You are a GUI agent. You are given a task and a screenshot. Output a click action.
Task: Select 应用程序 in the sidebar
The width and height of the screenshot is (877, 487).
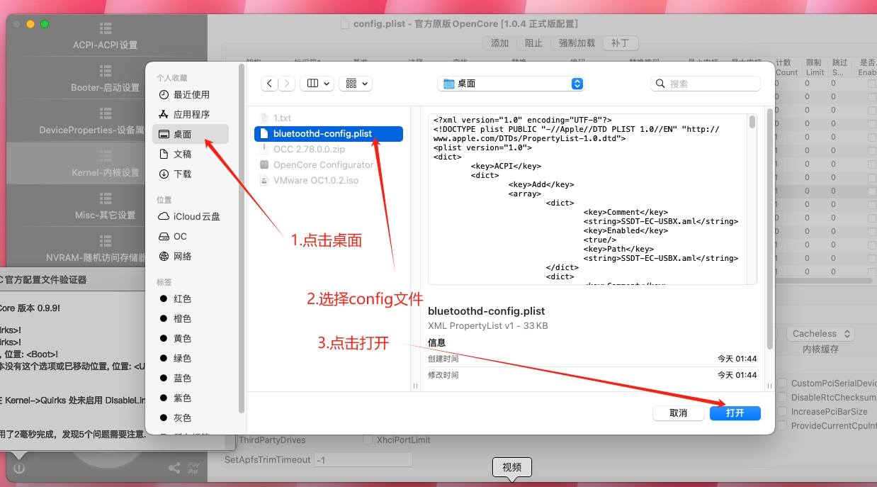pyautogui.click(x=191, y=114)
